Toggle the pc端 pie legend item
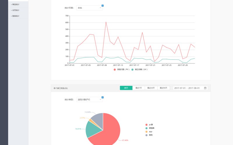This screenshot has width=233, height=145. coord(149,125)
